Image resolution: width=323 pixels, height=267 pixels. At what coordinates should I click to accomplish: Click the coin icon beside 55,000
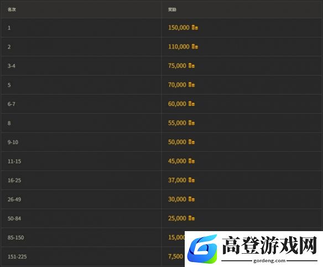click(191, 123)
